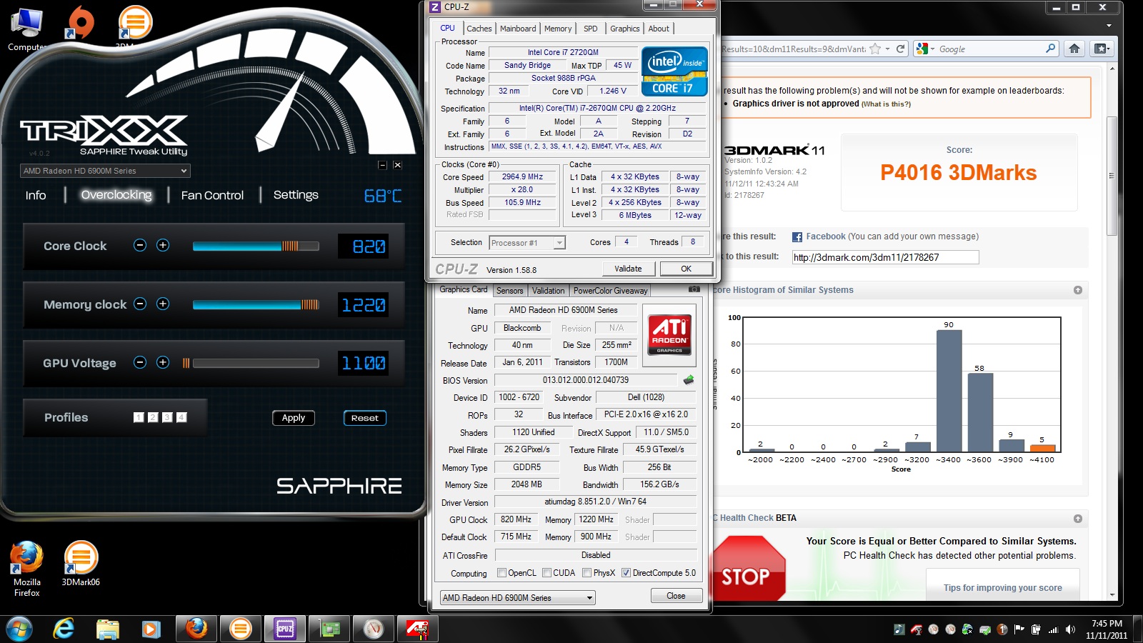Image resolution: width=1143 pixels, height=643 pixels.
Task: Enable the OpenCL checkbox in GPU-Z
Action: (501, 573)
